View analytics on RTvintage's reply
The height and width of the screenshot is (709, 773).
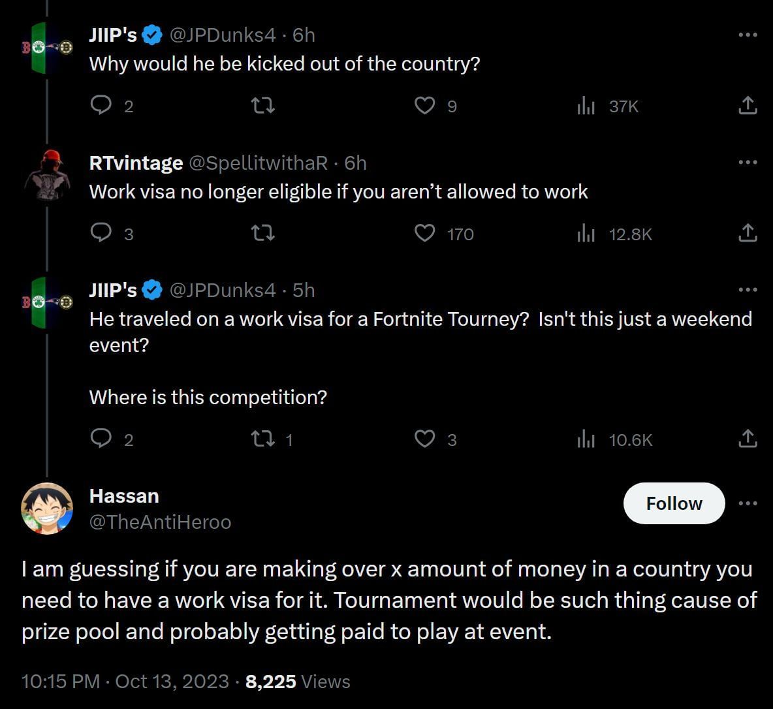coord(586,233)
